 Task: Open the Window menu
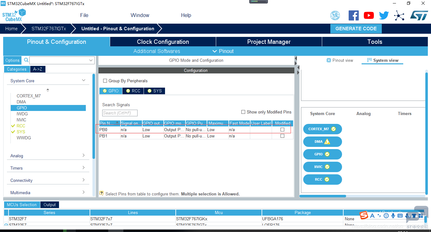click(x=140, y=15)
